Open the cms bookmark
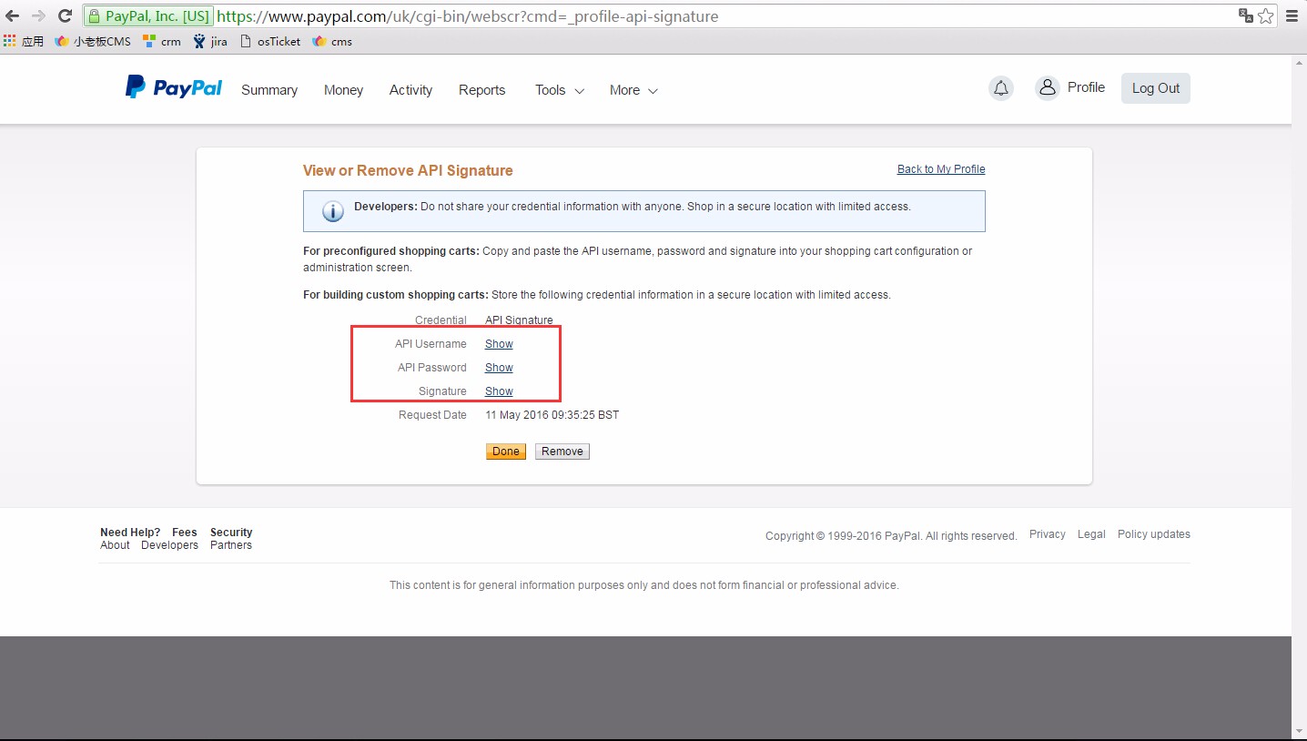The height and width of the screenshot is (741, 1307). 332,41
